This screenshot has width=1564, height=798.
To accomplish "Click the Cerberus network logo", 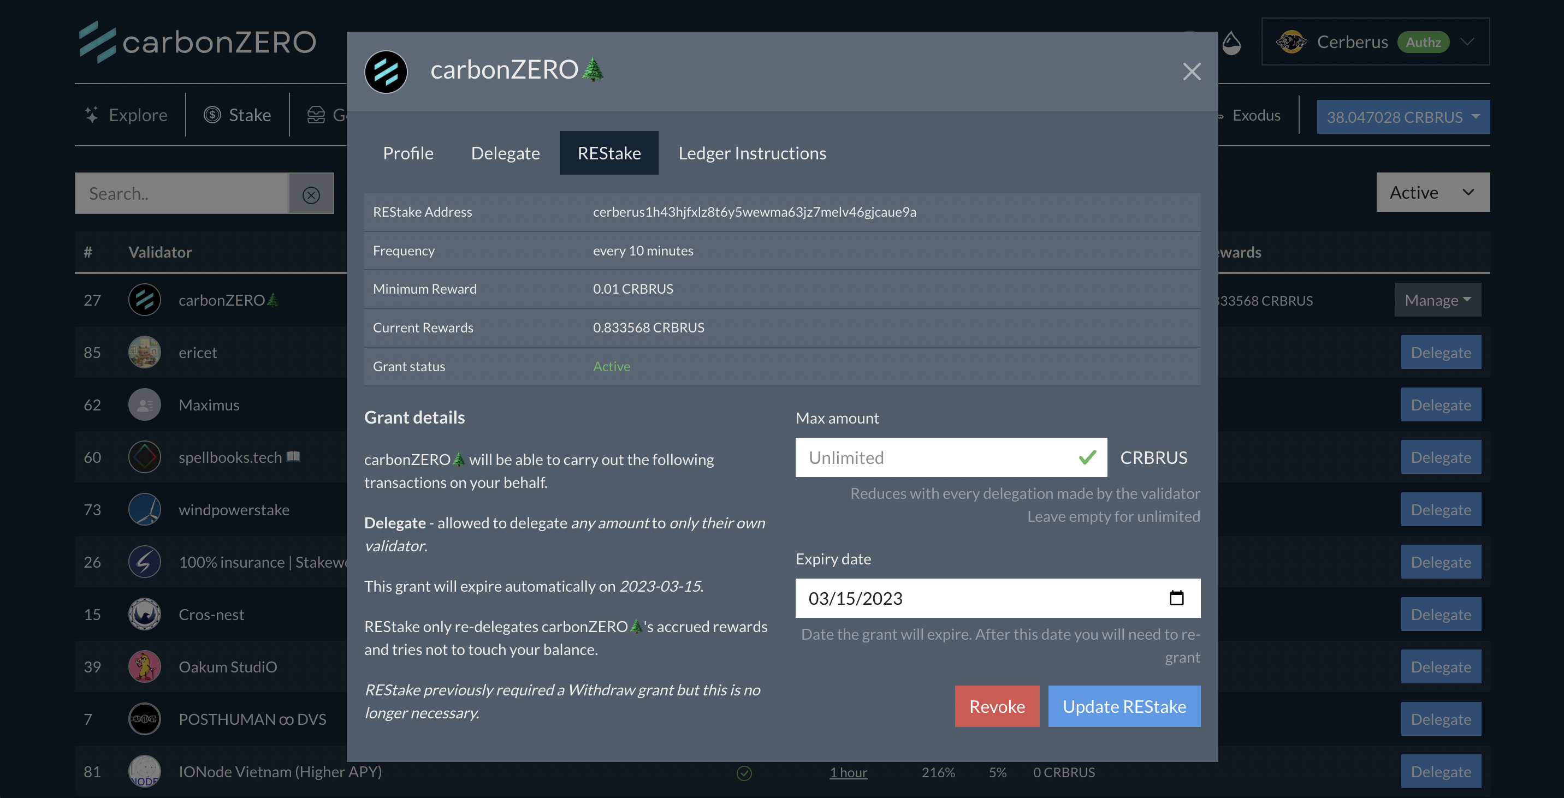I will 1291,42.
